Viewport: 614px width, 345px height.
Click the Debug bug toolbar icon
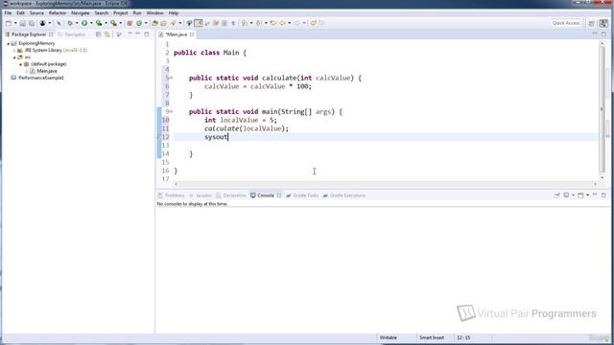(70, 23)
